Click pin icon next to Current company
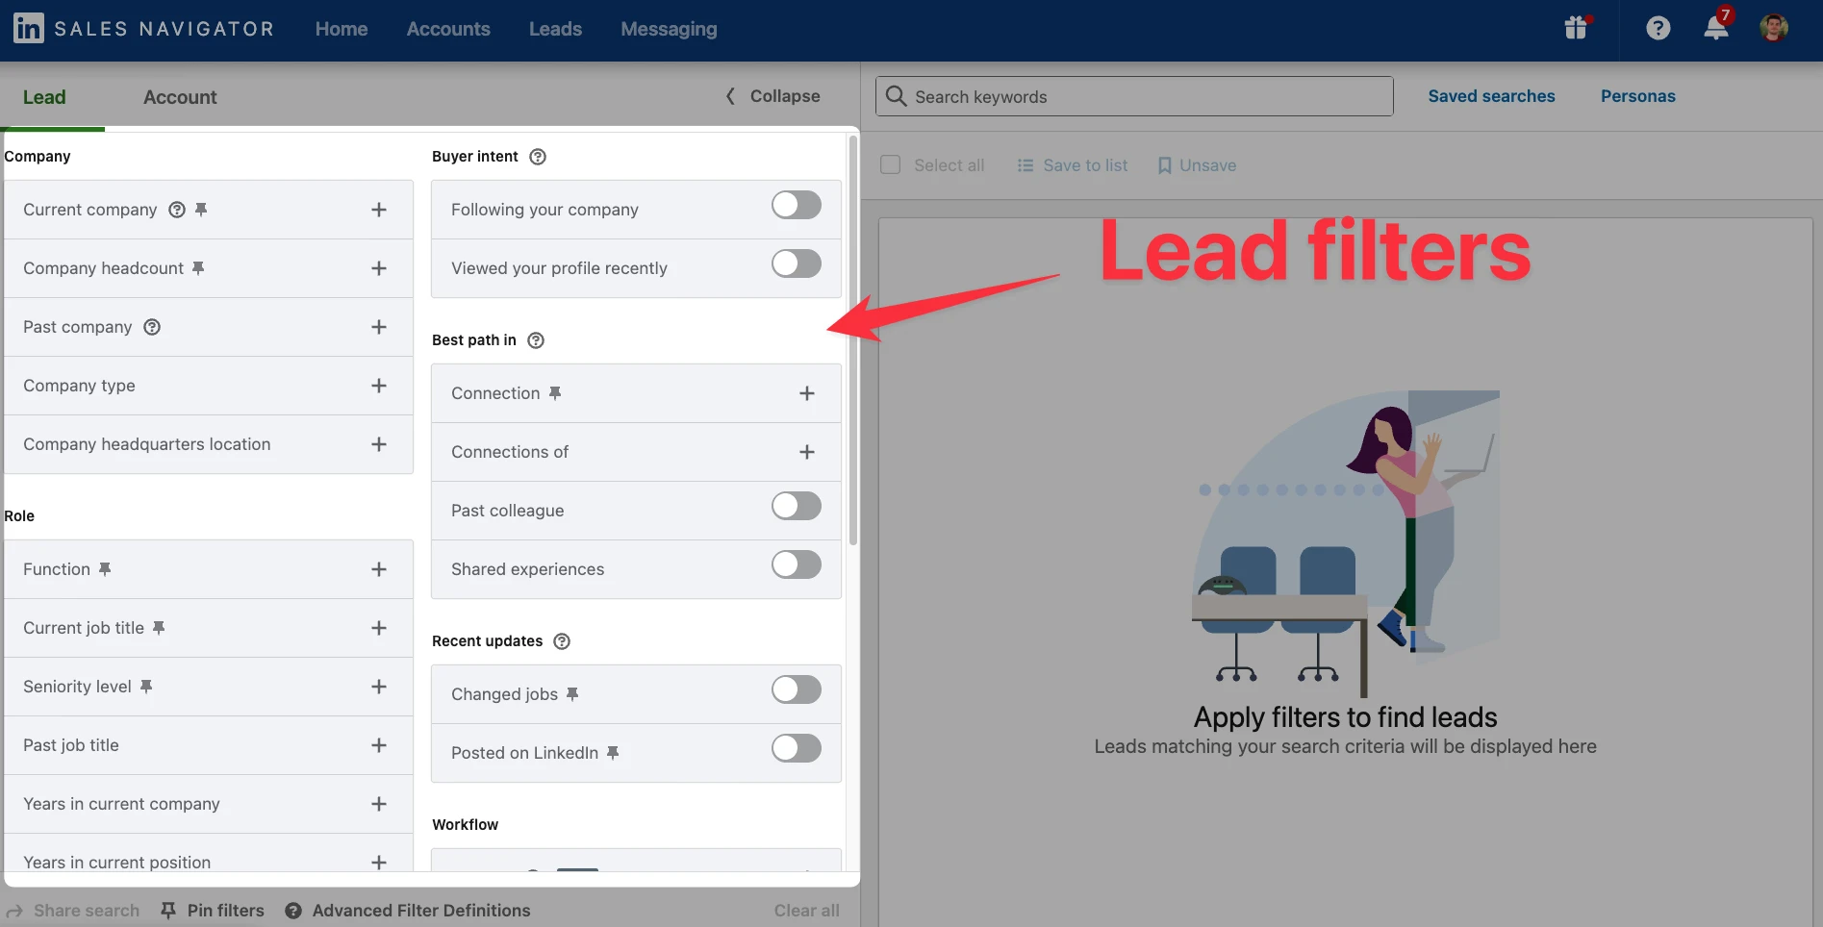 [201, 210]
